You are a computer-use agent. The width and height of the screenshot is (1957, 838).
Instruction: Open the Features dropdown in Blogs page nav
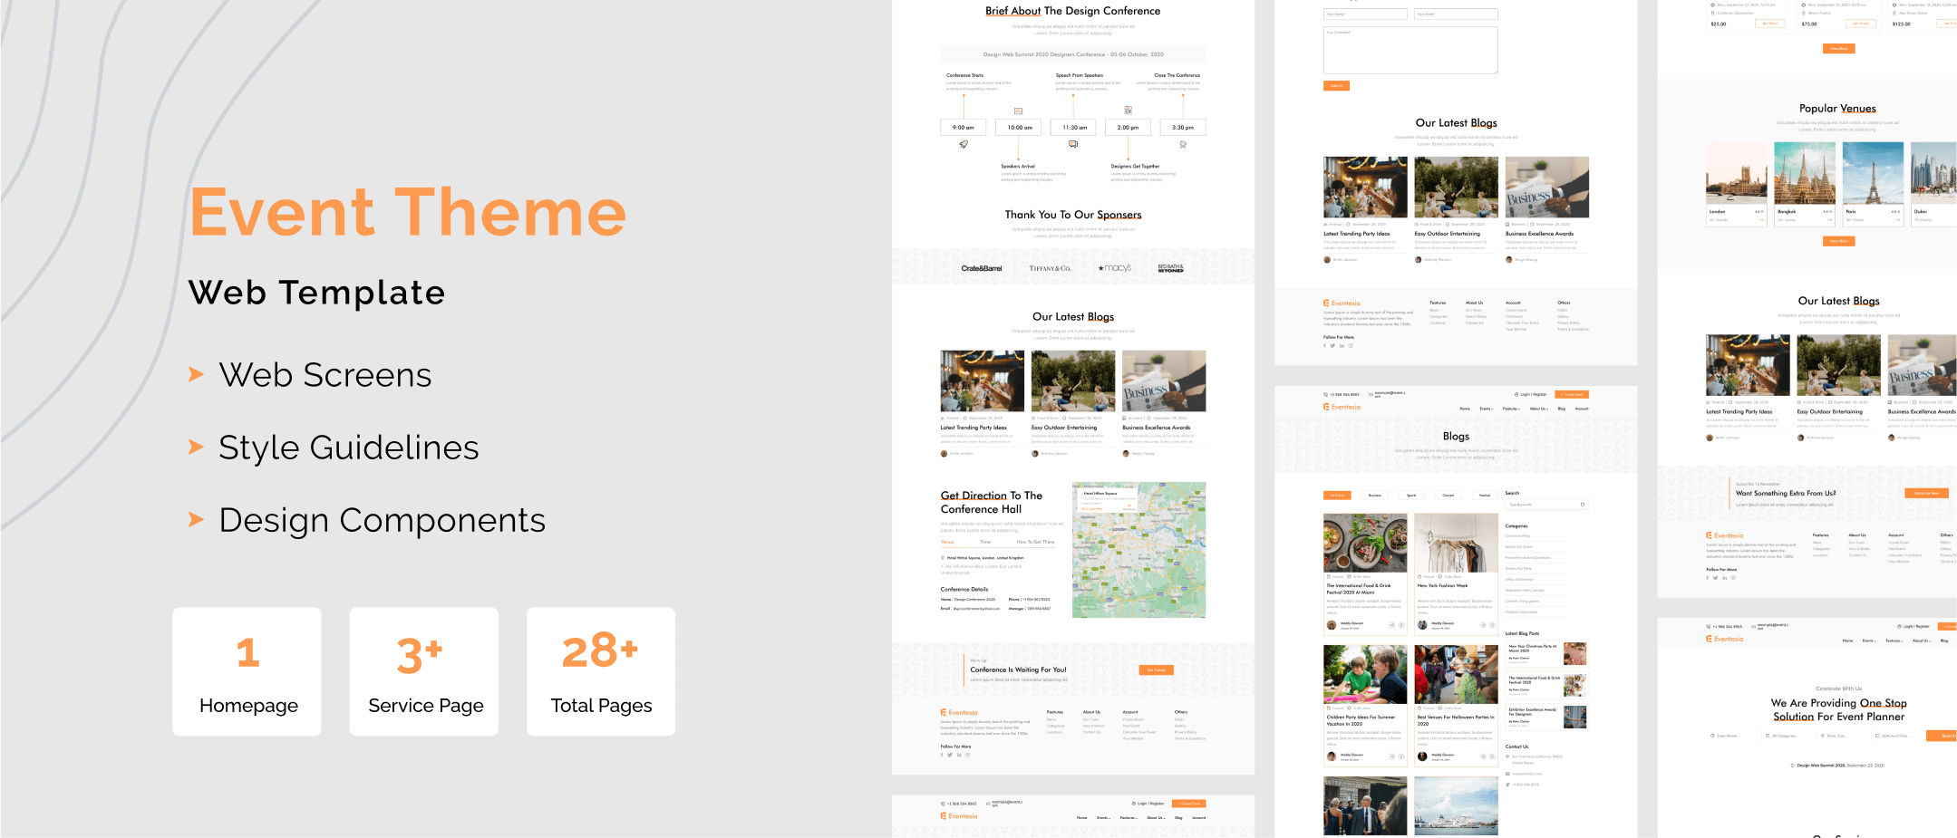pyautogui.click(x=1511, y=409)
